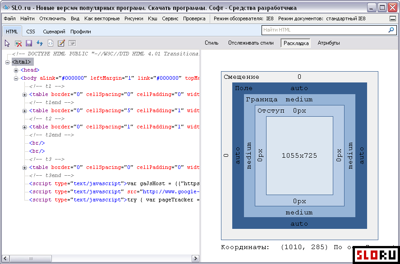400x264 pixels.
Task: Select the script with try pageTracker
Action: click(x=114, y=200)
